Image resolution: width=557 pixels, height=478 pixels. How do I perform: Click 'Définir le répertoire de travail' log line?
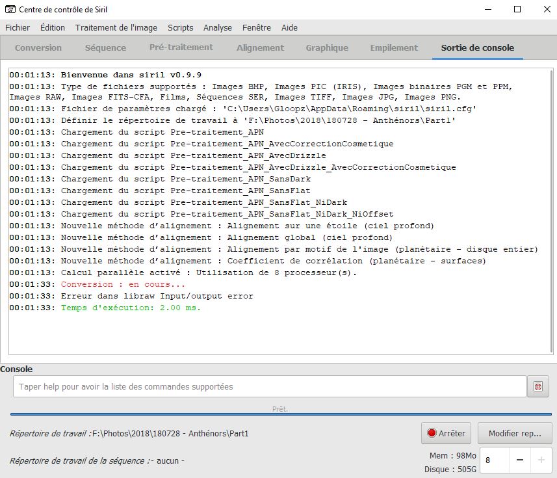tap(232, 120)
